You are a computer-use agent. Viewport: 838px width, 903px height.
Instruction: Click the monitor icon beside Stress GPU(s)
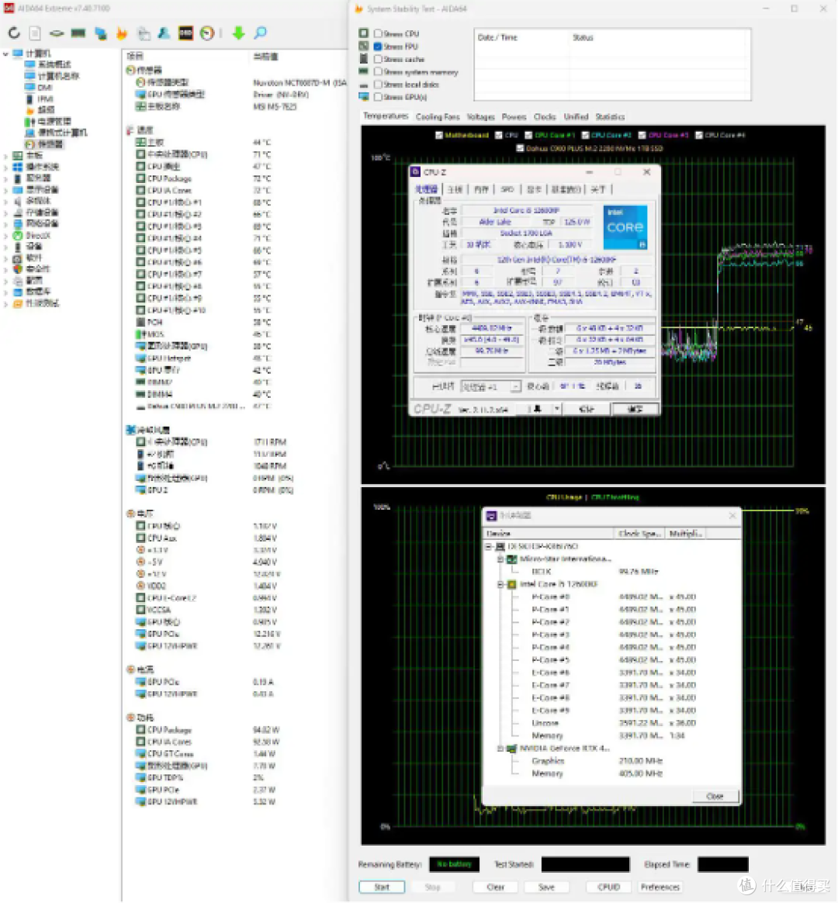(x=363, y=97)
